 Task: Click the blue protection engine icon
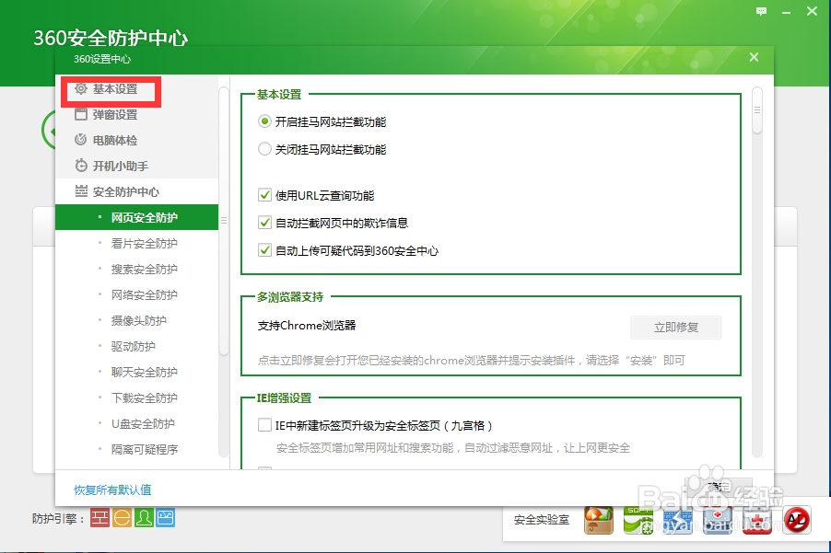[x=165, y=517]
